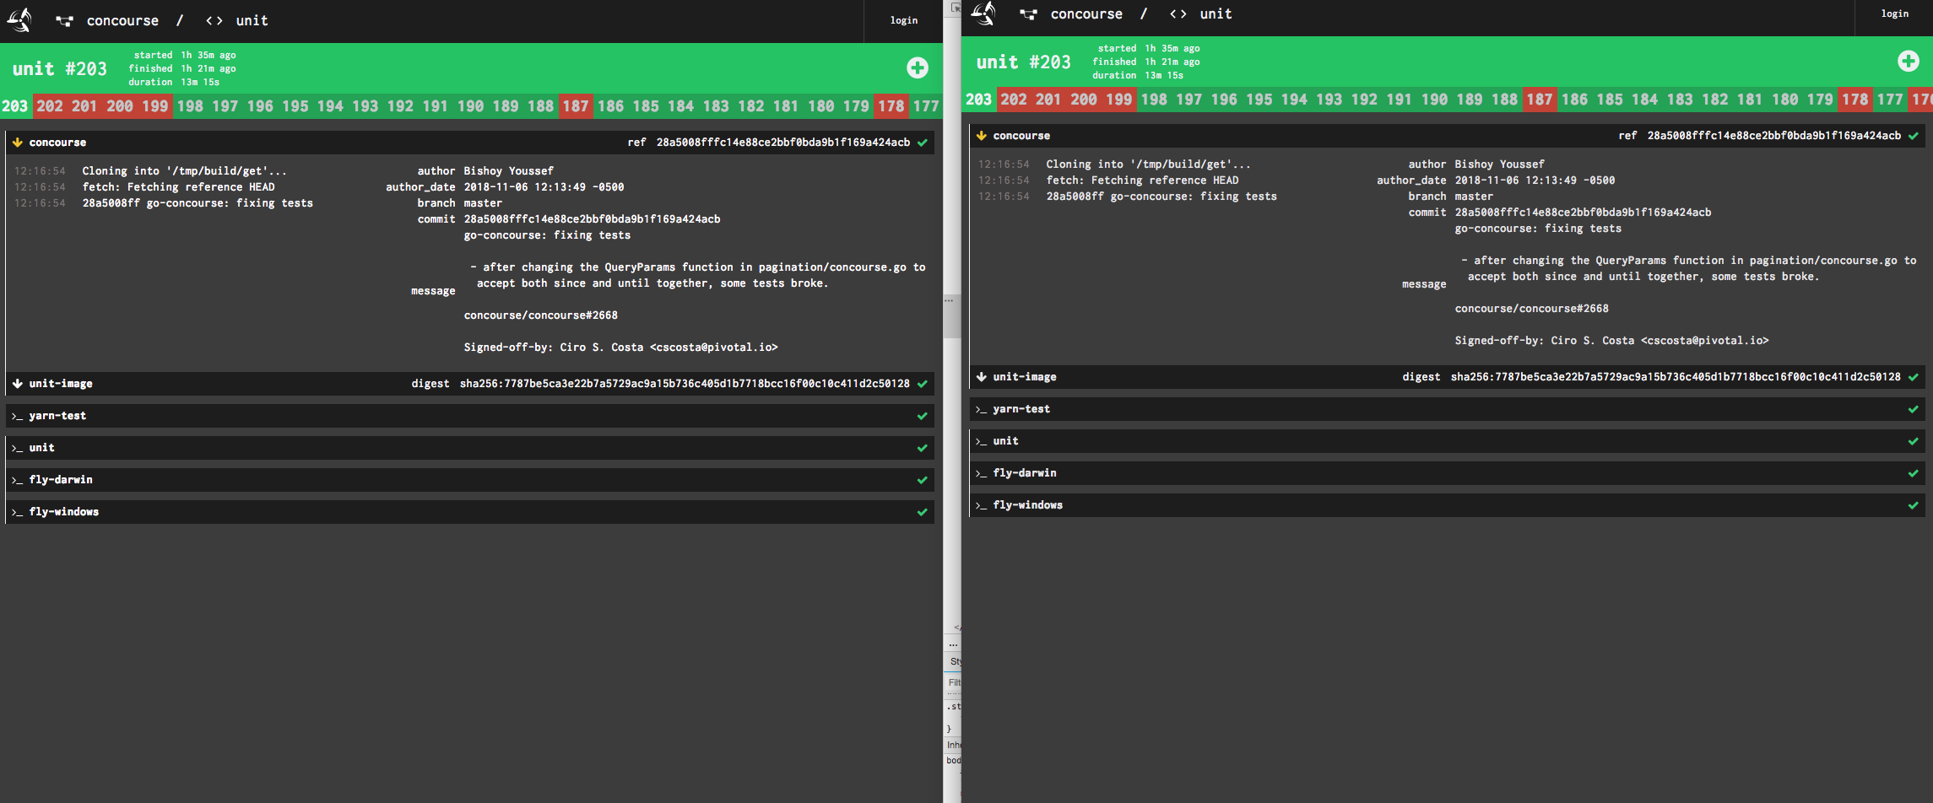Click the login button
The width and height of the screenshot is (1933, 803).
click(x=904, y=20)
